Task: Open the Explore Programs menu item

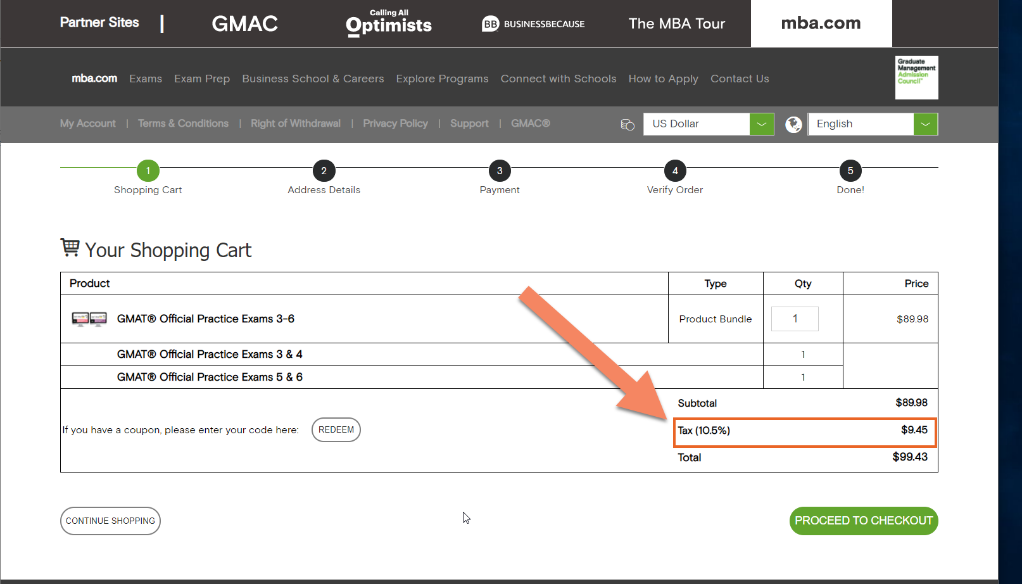Action: pyautogui.click(x=442, y=79)
